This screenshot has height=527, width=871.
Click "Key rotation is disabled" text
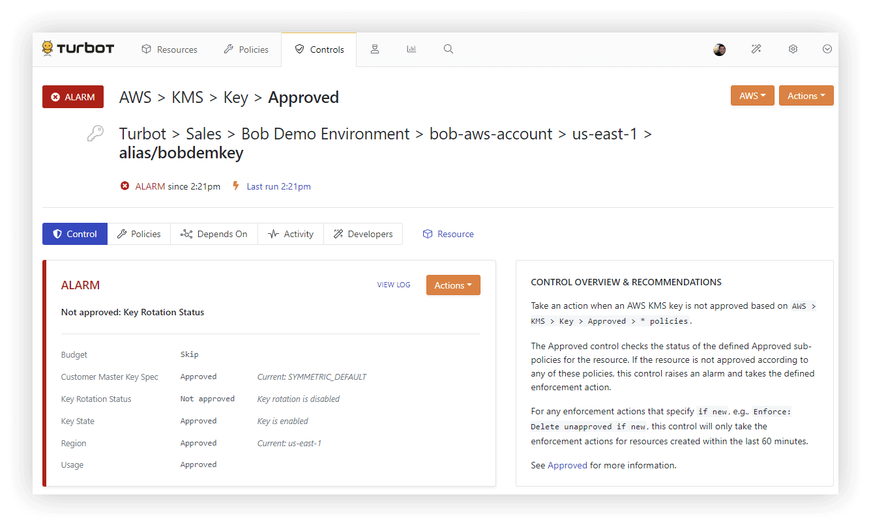[x=299, y=399]
